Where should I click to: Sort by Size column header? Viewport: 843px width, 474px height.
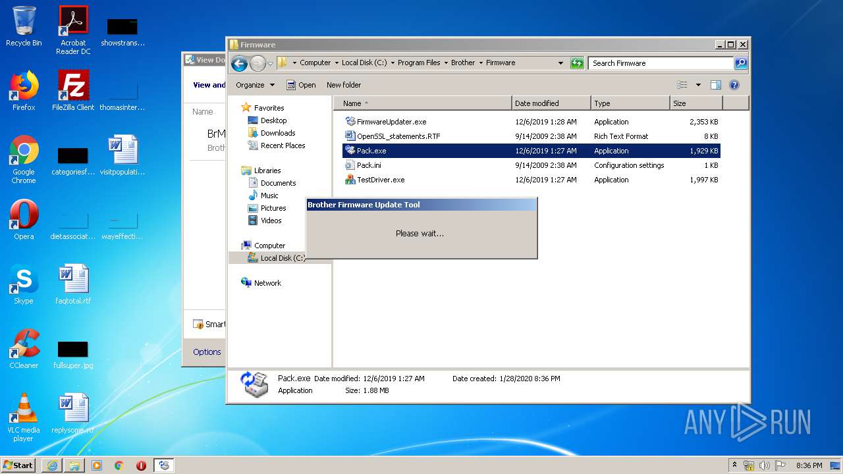pyautogui.click(x=696, y=103)
